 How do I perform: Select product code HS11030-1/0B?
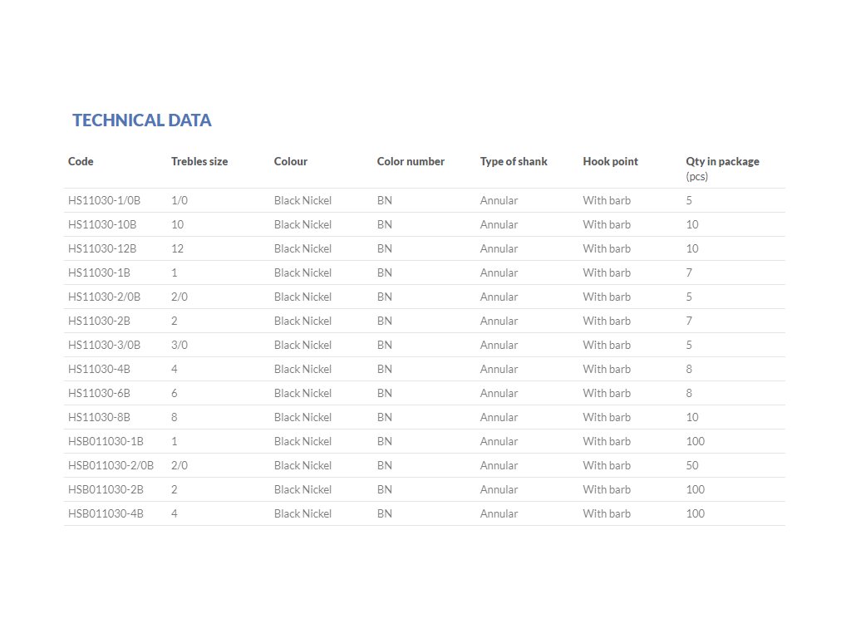(104, 201)
